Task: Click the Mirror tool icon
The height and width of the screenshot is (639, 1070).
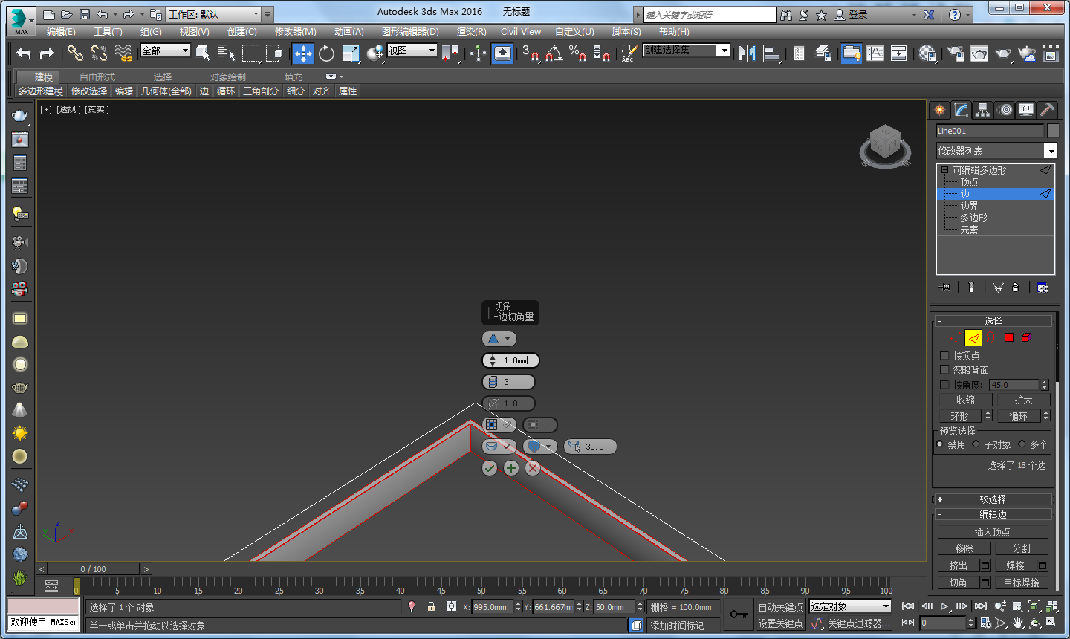Action: coord(748,53)
